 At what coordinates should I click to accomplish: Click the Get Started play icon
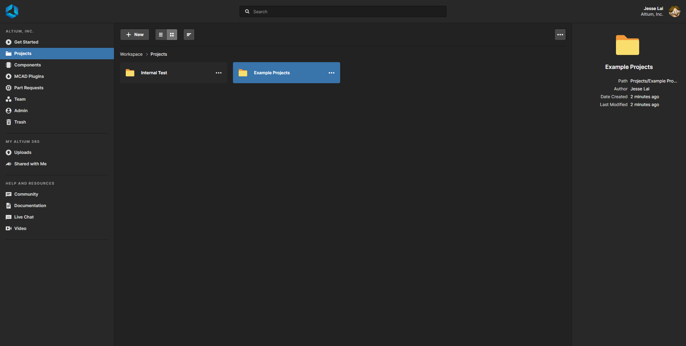(x=9, y=42)
